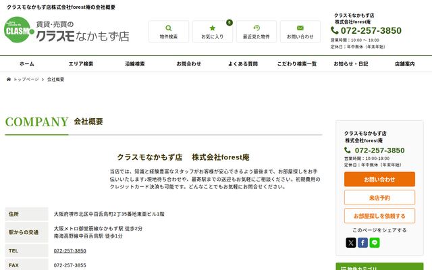Share page on LINE
The image size is (432, 270).
(x=375, y=243)
